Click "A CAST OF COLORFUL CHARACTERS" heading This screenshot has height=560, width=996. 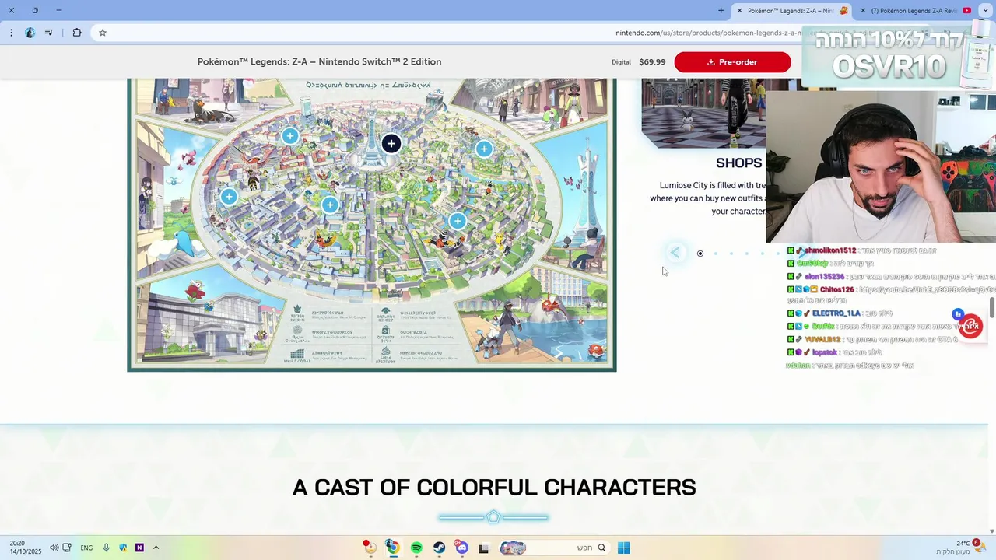point(494,488)
